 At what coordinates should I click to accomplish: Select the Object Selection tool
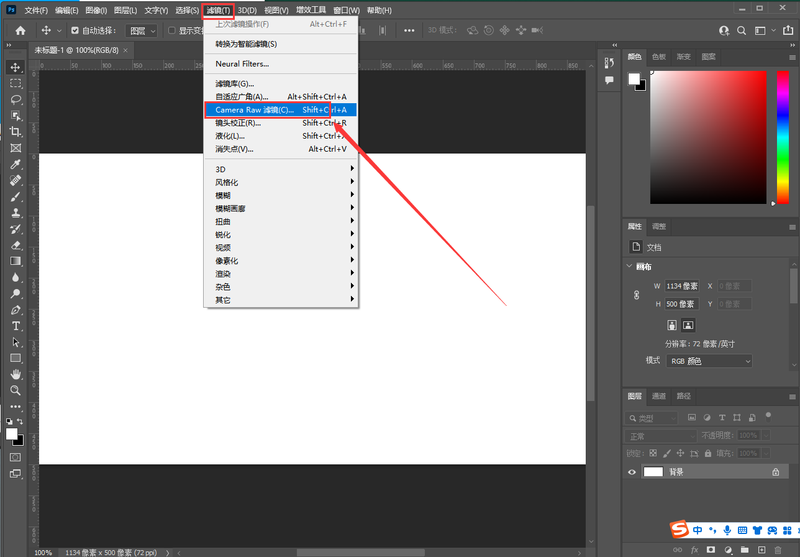pos(16,115)
